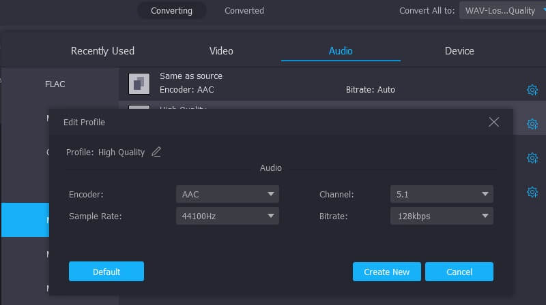Select the Audio format tab
Viewport: 546px width, 305px height.
click(341, 51)
